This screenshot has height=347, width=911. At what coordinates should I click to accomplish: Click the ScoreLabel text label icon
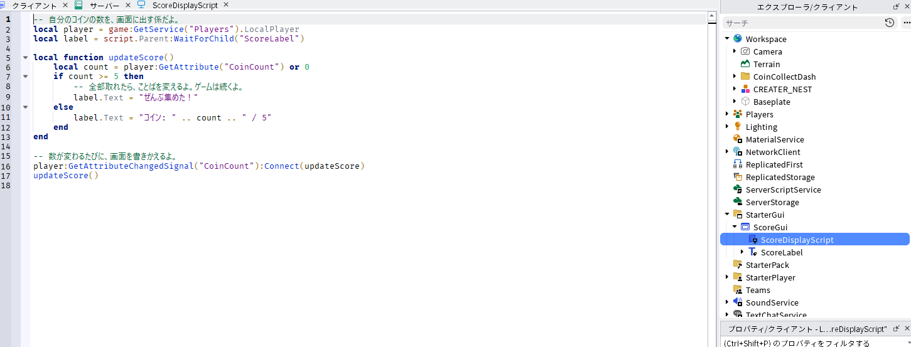coord(753,252)
